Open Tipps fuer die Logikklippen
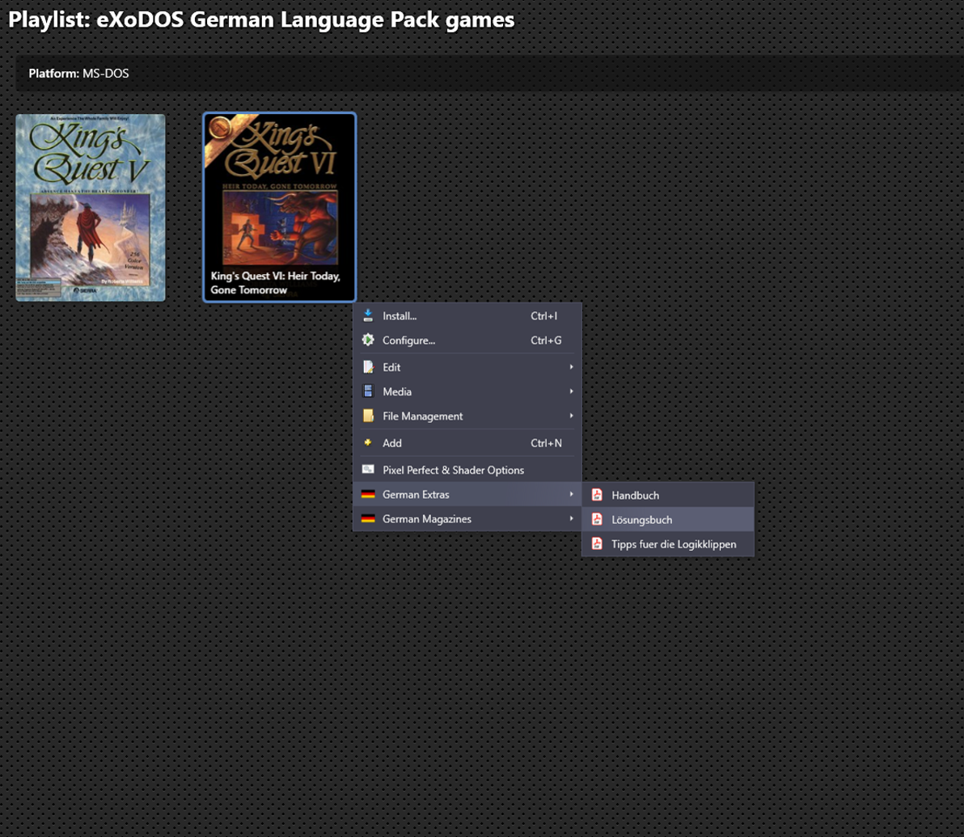964x837 pixels. pos(668,544)
